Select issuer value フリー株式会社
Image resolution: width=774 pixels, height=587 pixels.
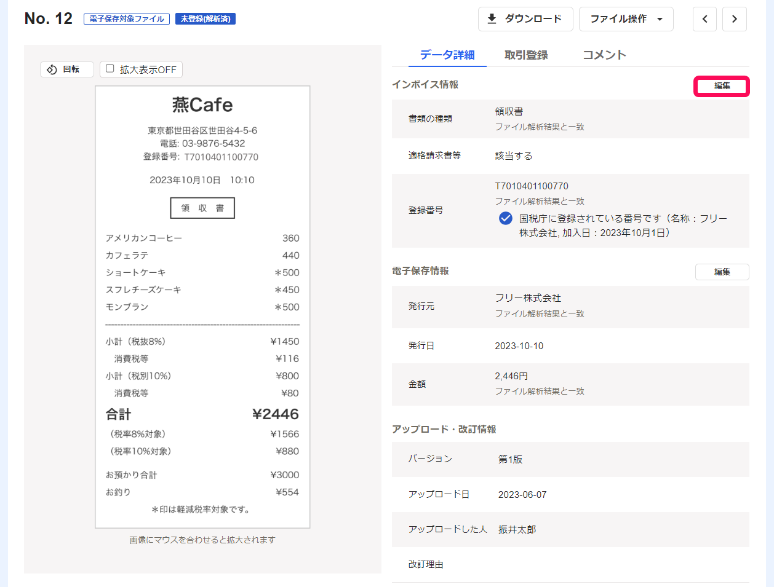pos(528,297)
